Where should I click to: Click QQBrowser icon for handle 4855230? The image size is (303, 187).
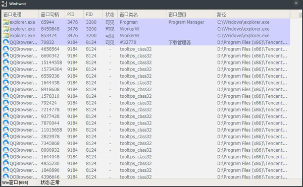6,163
